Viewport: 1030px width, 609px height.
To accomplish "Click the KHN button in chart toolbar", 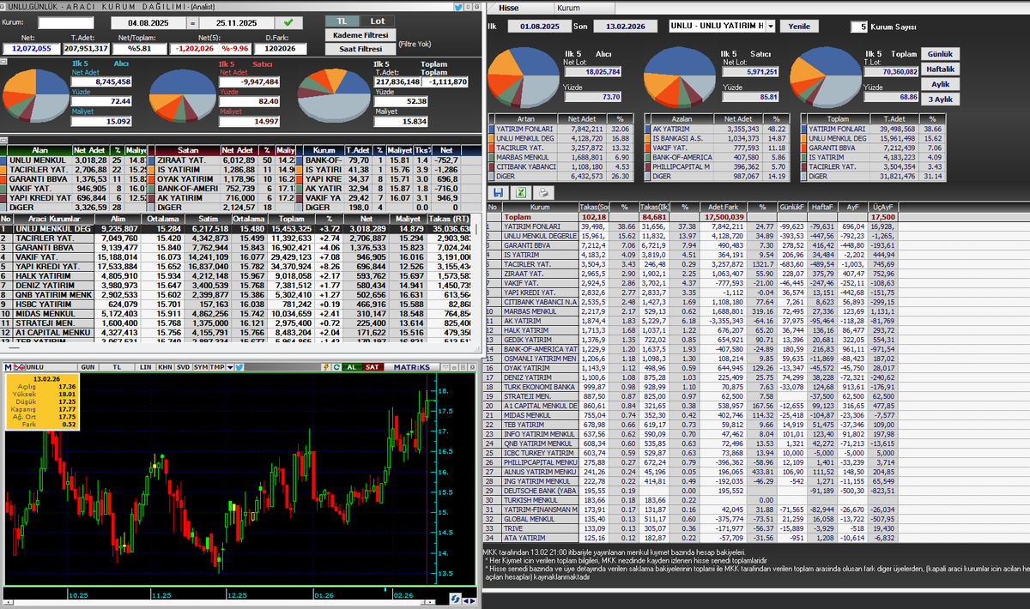I will pos(164,367).
